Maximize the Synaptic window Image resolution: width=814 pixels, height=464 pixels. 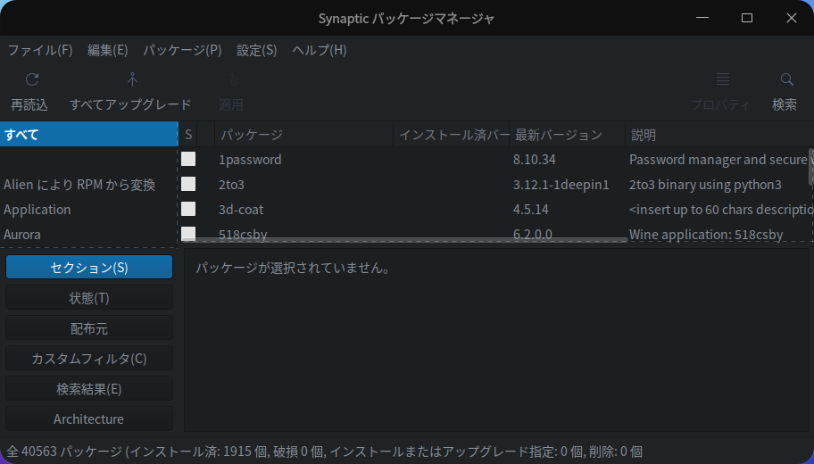point(747,18)
